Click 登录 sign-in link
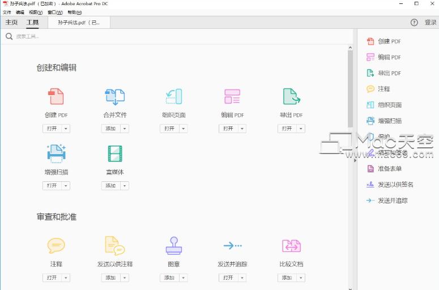This screenshot has width=439, height=290. (431, 23)
